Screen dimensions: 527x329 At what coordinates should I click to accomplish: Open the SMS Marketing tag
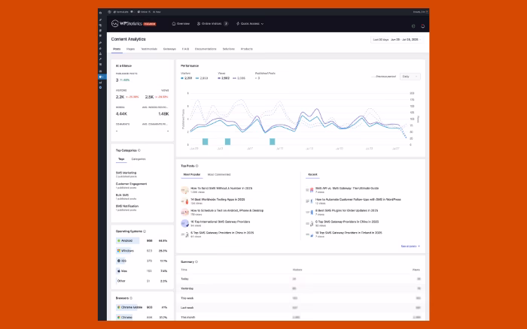126,173
